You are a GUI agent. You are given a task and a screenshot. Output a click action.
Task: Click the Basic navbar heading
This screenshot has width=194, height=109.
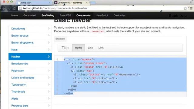pyautogui.click(x=73, y=21)
